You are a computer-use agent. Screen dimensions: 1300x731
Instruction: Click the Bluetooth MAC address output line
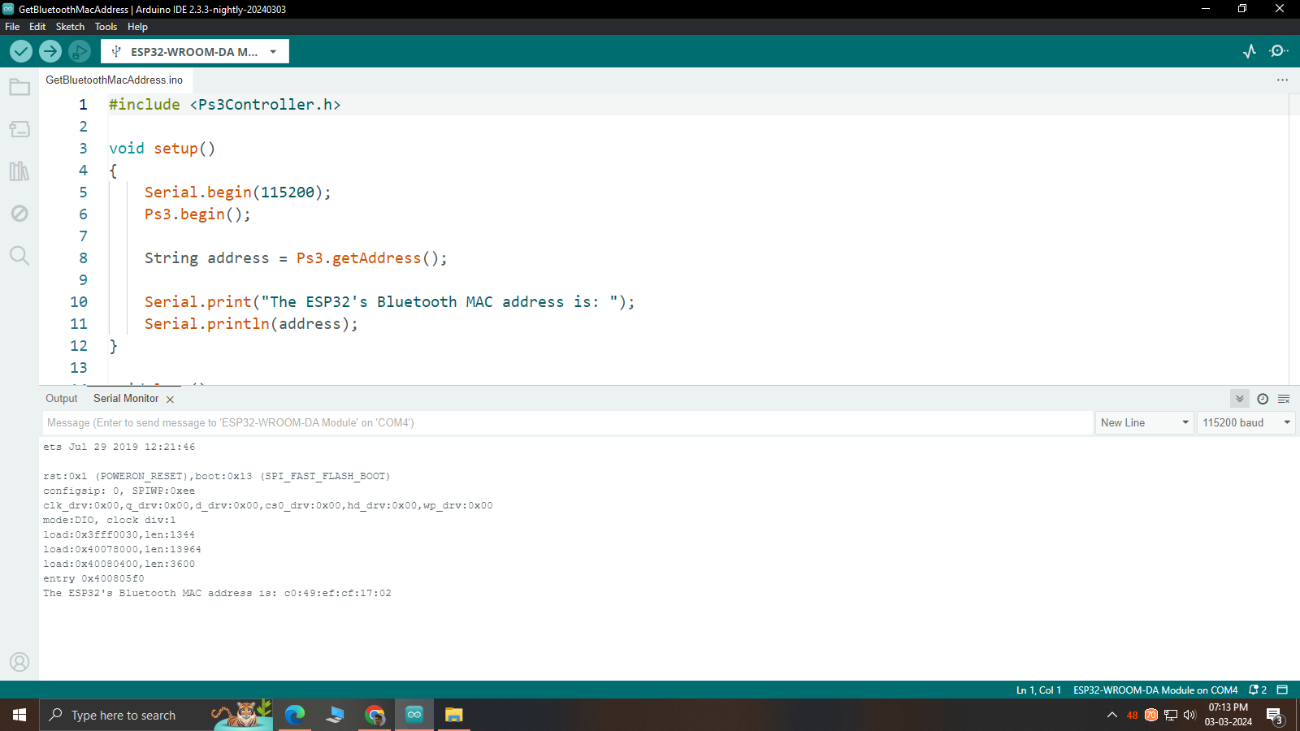(x=217, y=594)
